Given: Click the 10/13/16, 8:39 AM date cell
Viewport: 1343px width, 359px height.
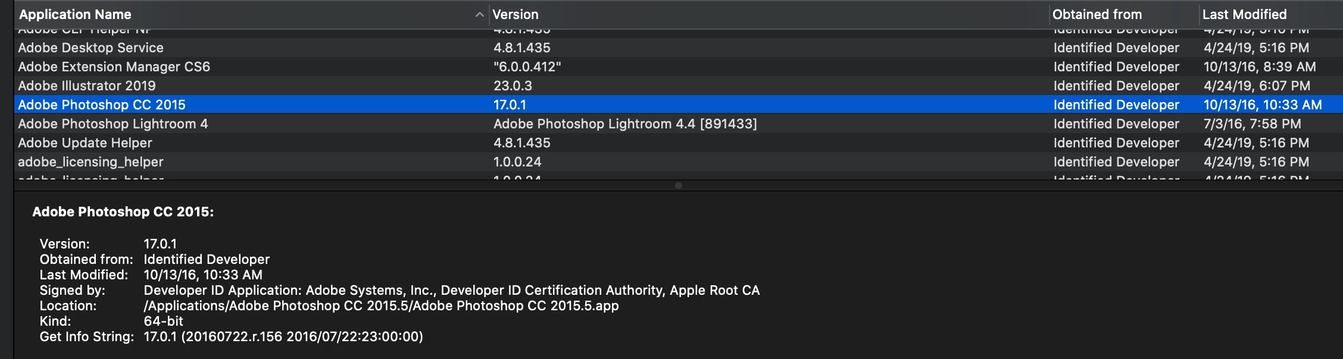Looking at the screenshot, I should click(x=1260, y=67).
